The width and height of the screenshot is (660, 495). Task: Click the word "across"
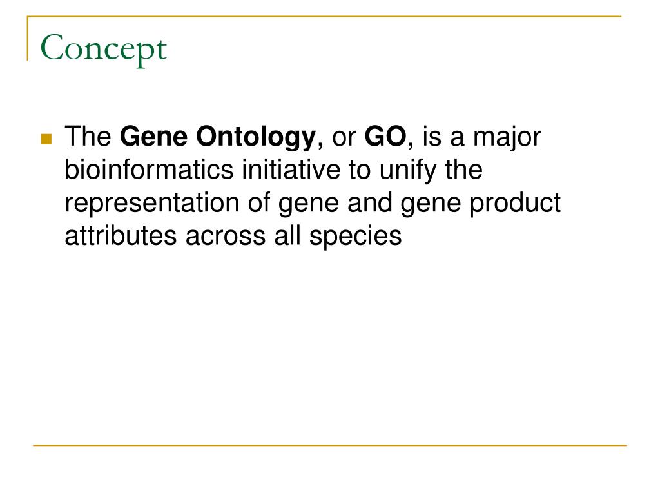pos(226,237)
